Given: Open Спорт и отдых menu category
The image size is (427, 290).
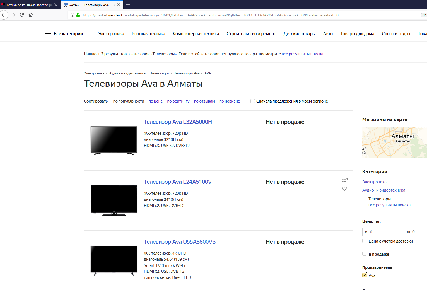Looking at the screenshot, I should pos(396,34).
